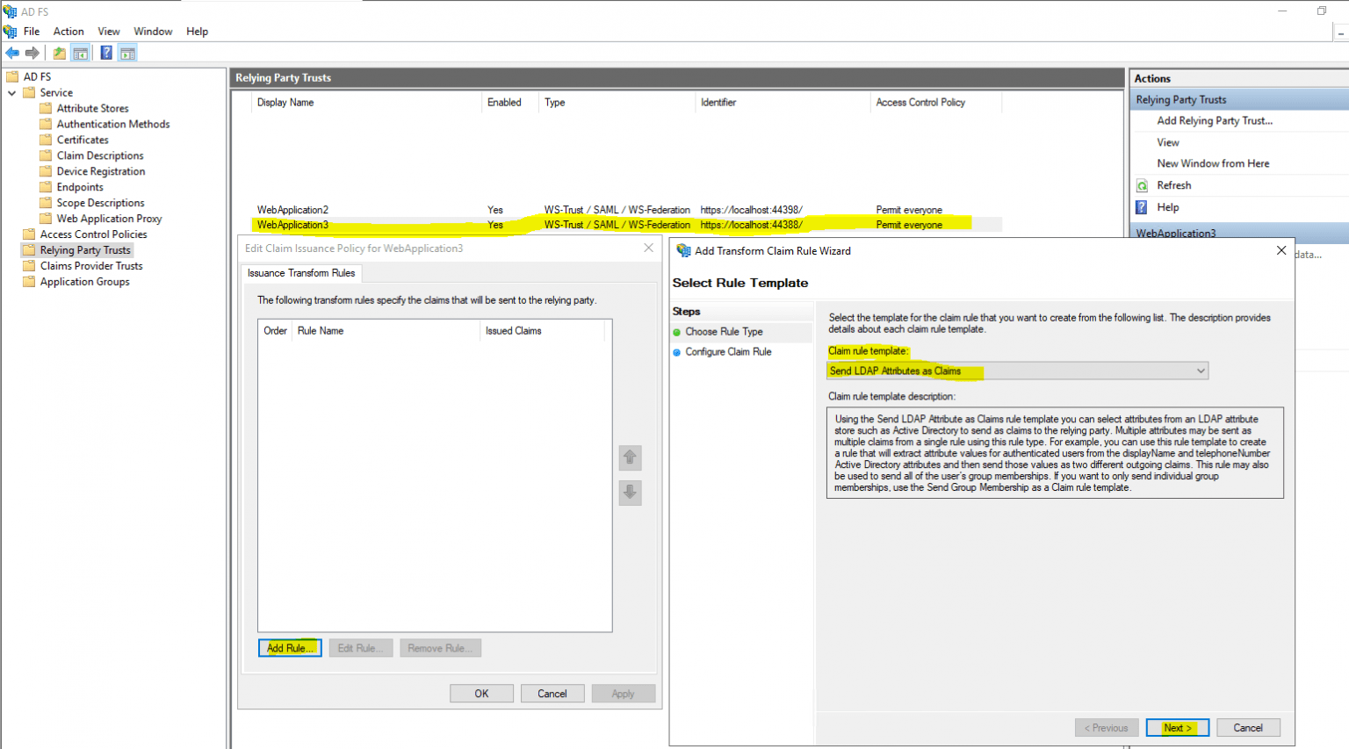The image size is (1349, 749).
Task: Click the highlighted Next button
Action: pos(1177,727)
